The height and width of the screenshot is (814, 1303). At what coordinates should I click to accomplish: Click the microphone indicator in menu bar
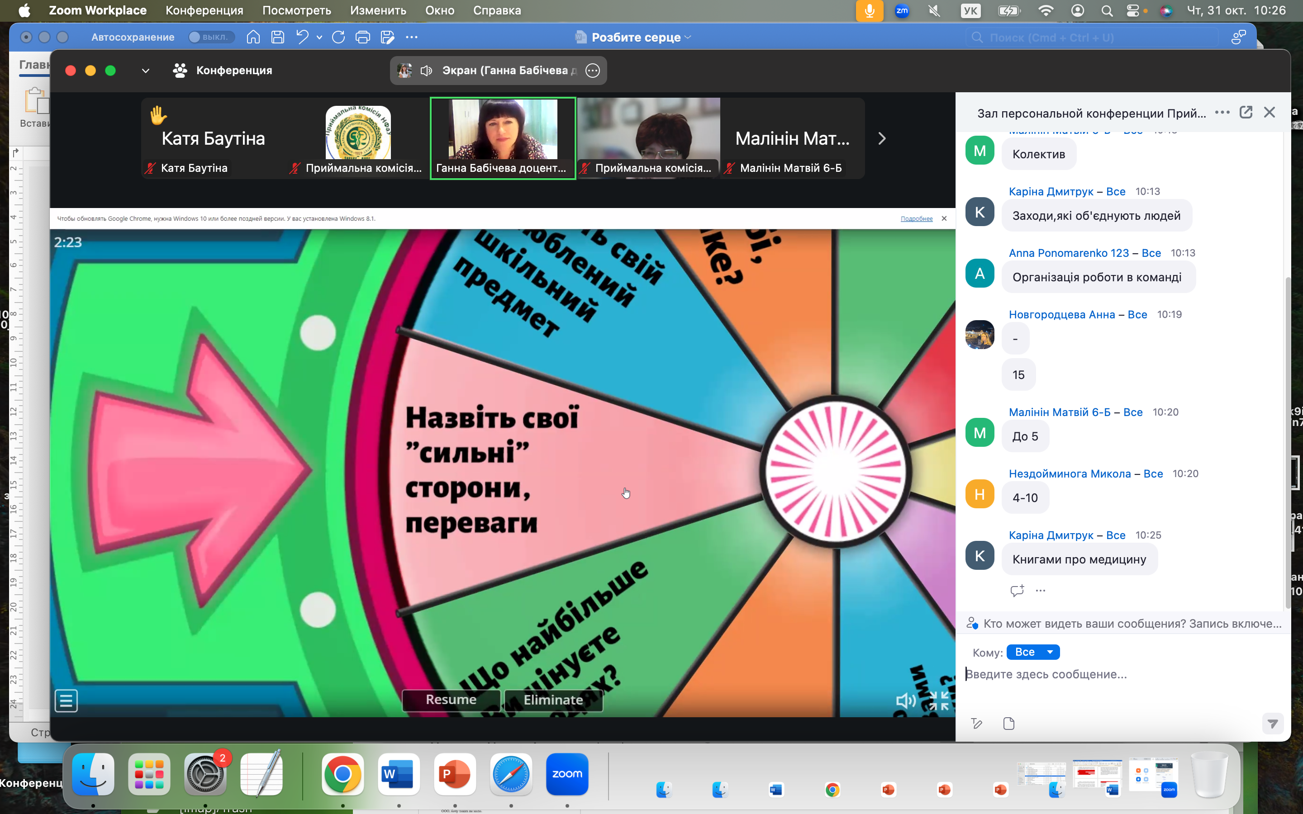pyautogui.click(x=869, y=10)
